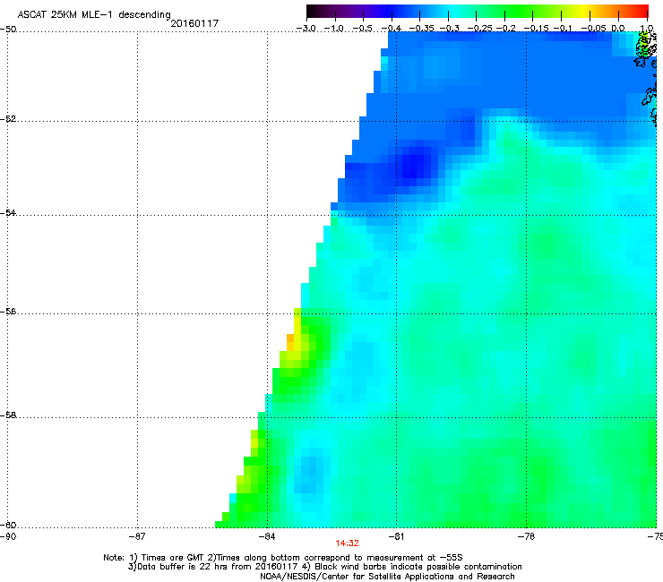663x582 pixels.
Task: Click the latitude label -56
Action: click(8, 311)
